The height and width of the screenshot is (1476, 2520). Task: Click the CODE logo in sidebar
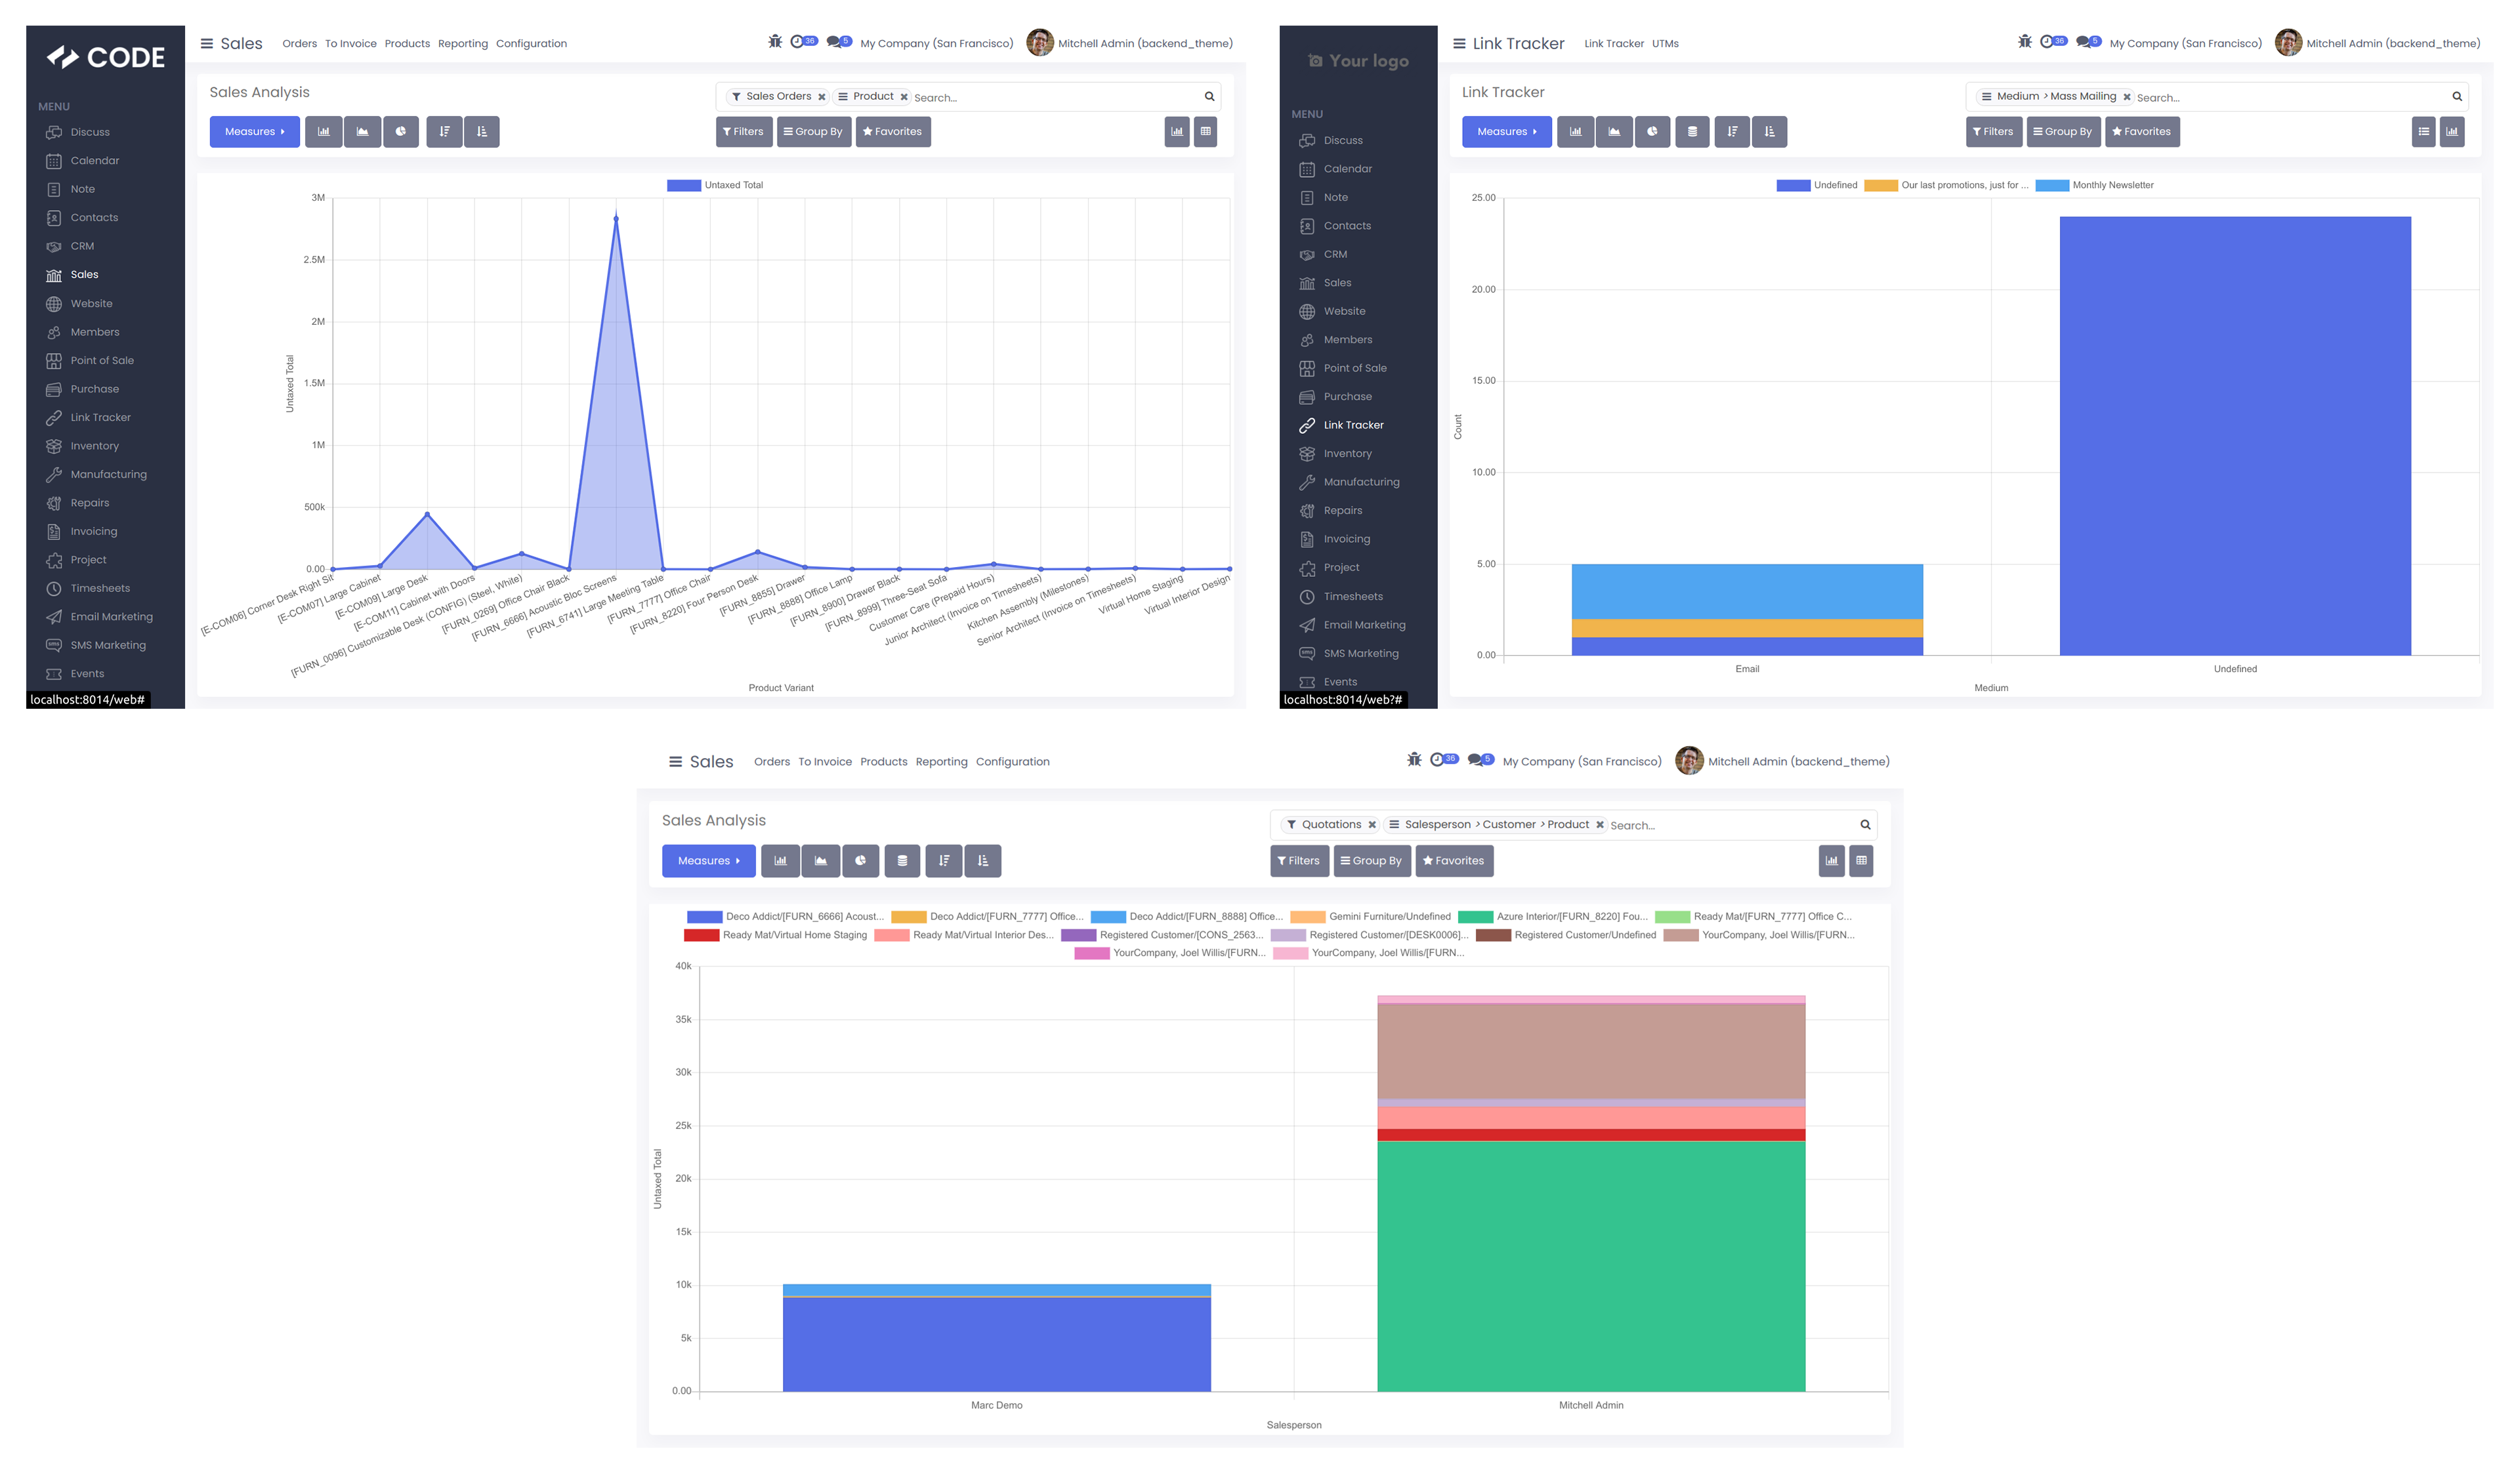[106, 57]
